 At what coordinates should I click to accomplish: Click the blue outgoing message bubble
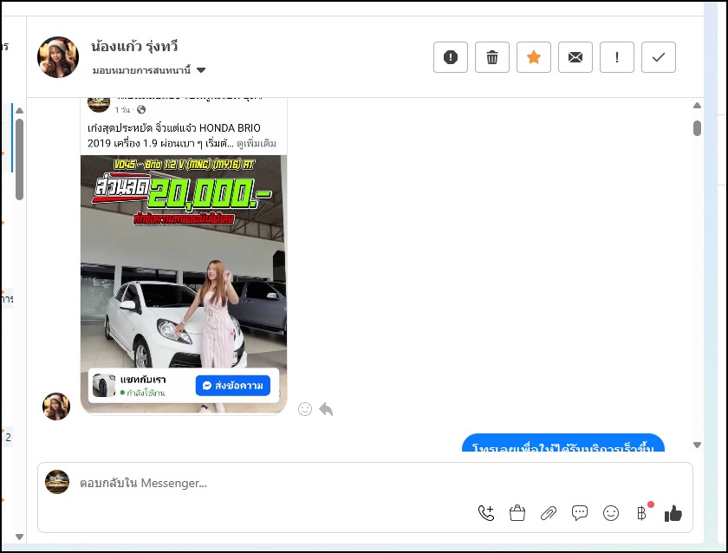pyautogui.click(x=563, y=443)
